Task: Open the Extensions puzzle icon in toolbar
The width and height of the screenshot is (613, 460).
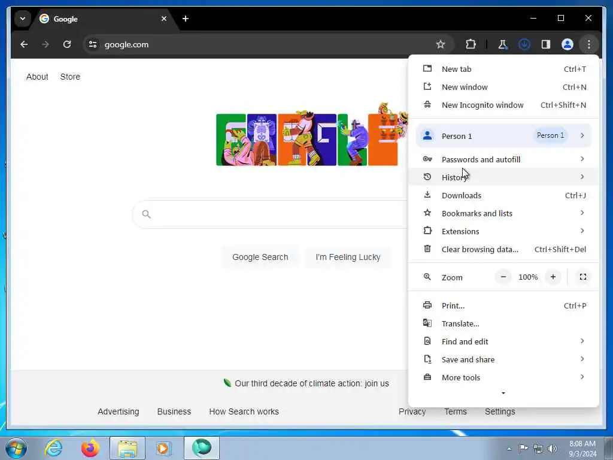Action: click(x=471, y=44)
